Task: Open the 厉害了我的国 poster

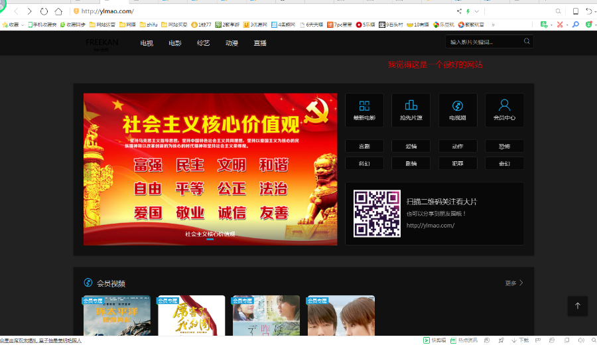Action: 191,316
